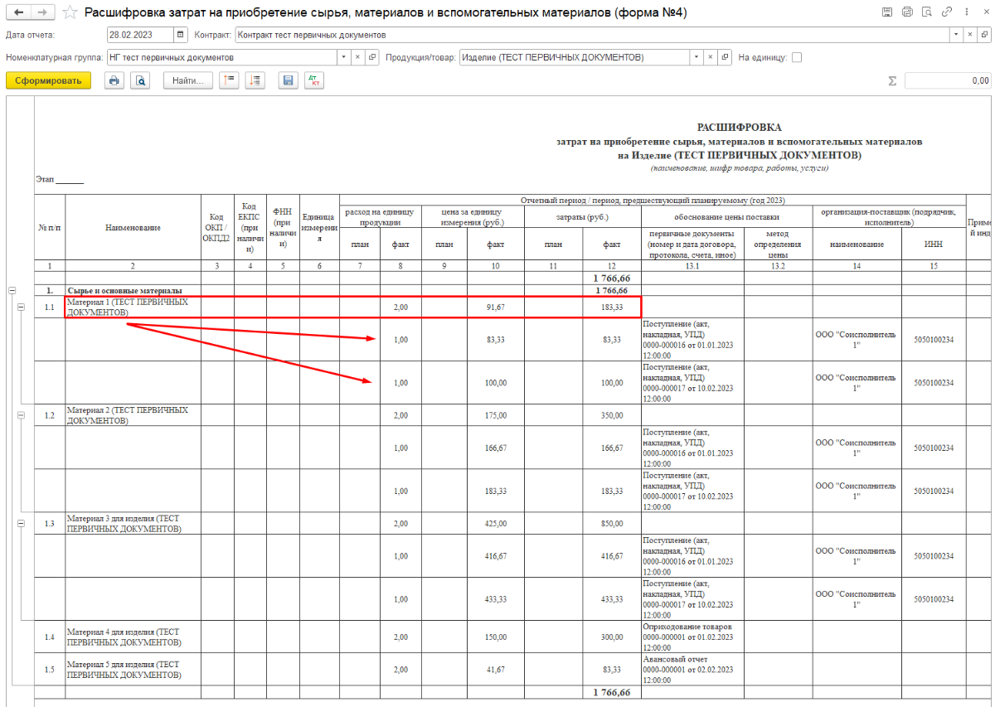Click the 300,00 cost cell in row 1.4
The height and width of the screenshot is (707, 995).
tap(611, 637)
